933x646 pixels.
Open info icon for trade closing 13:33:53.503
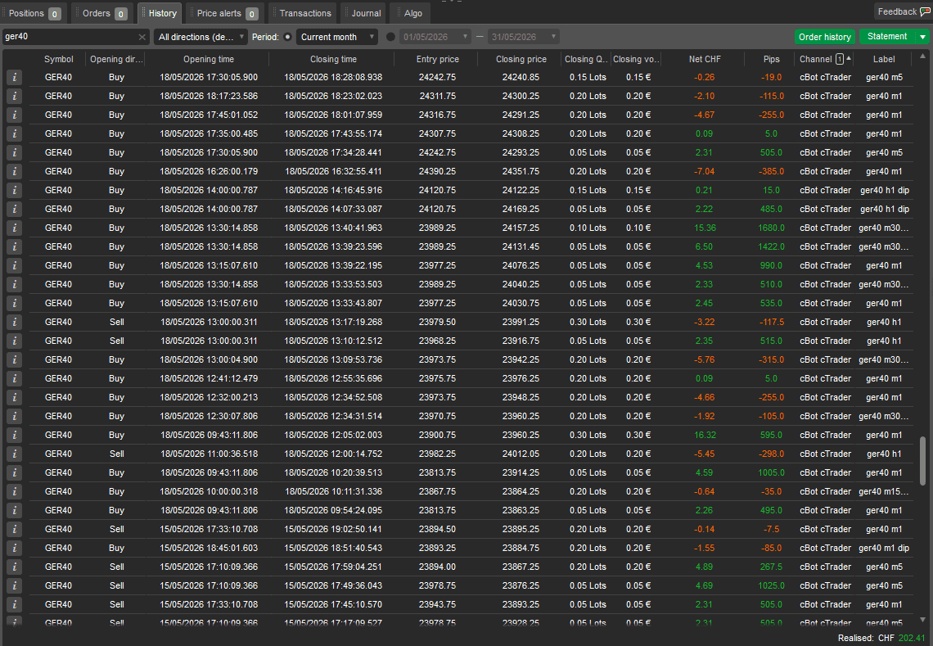tap(14, 285)
